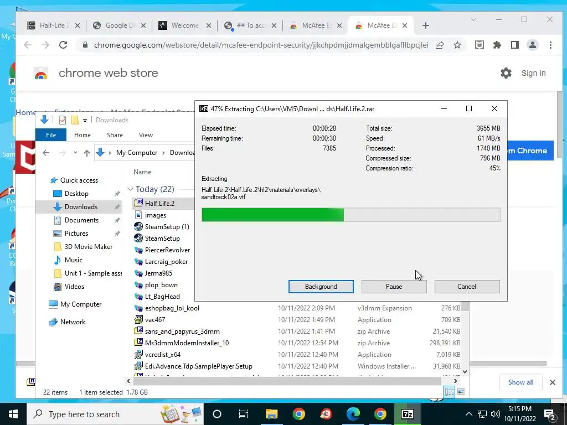This screenshot has width=567, height=425.
Task: Select Network in the navigation pane
Action: point(73,322)
